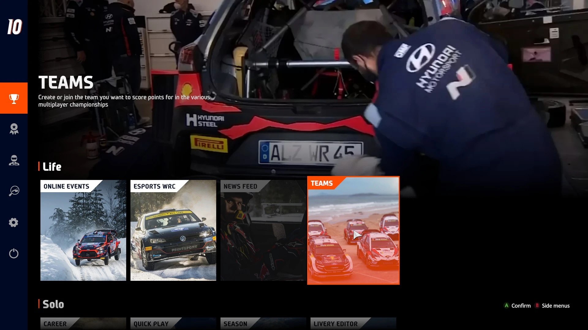This screenshot has height=330, width=588.
Task: Click the power quit icon
Action: click(x=13, y=253)
